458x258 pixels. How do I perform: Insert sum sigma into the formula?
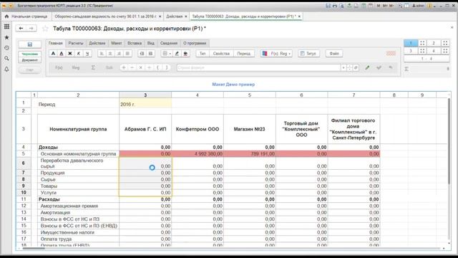(x=93, y=67)
